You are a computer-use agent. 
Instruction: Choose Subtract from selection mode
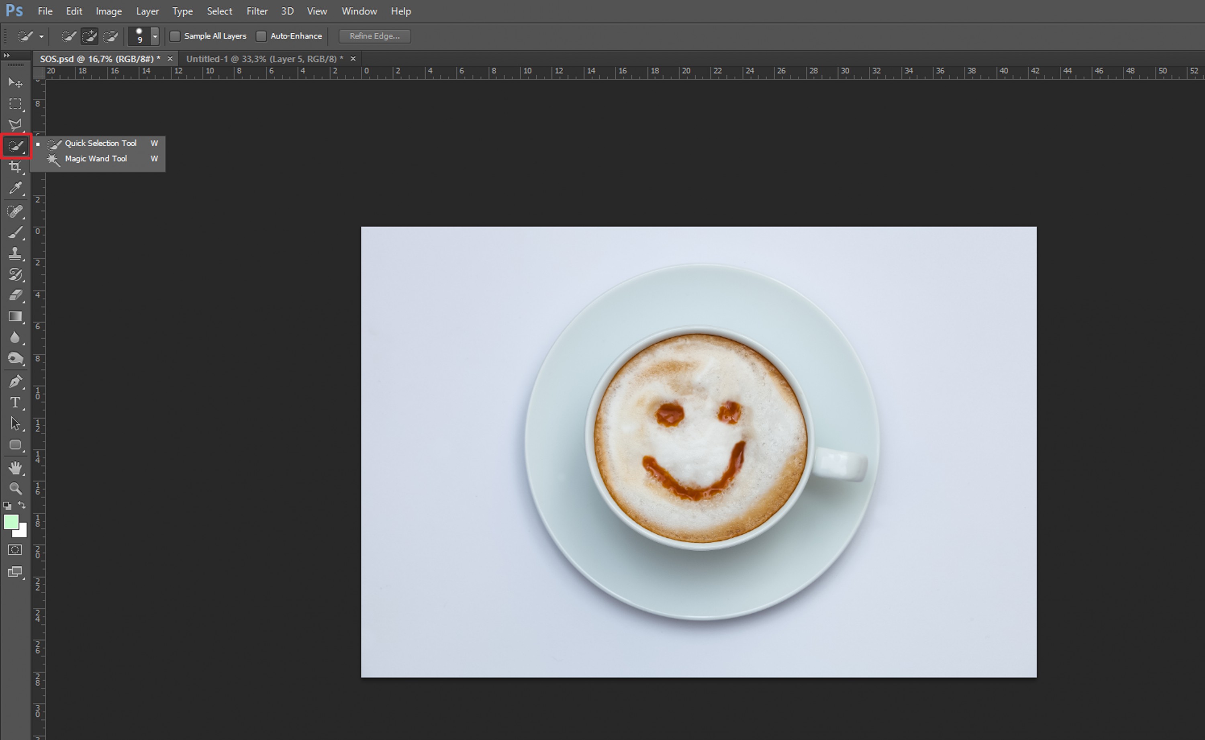click(x=110, y=36)
